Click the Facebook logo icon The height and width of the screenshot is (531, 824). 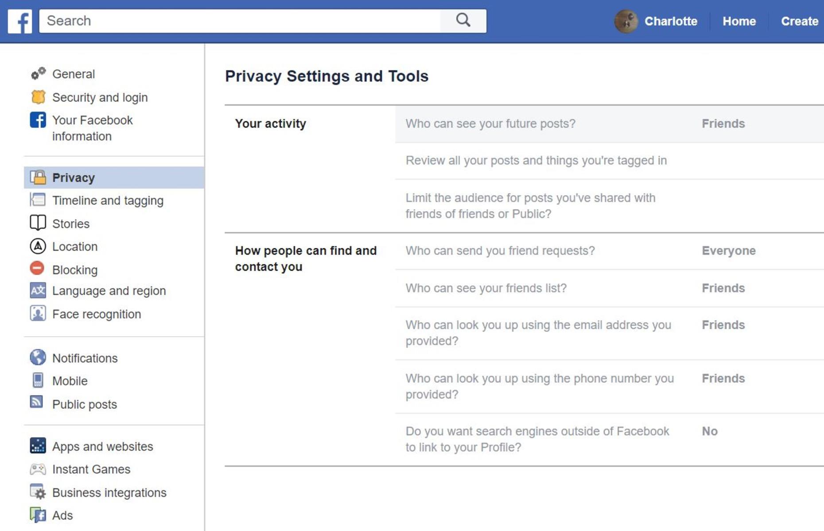20,21
